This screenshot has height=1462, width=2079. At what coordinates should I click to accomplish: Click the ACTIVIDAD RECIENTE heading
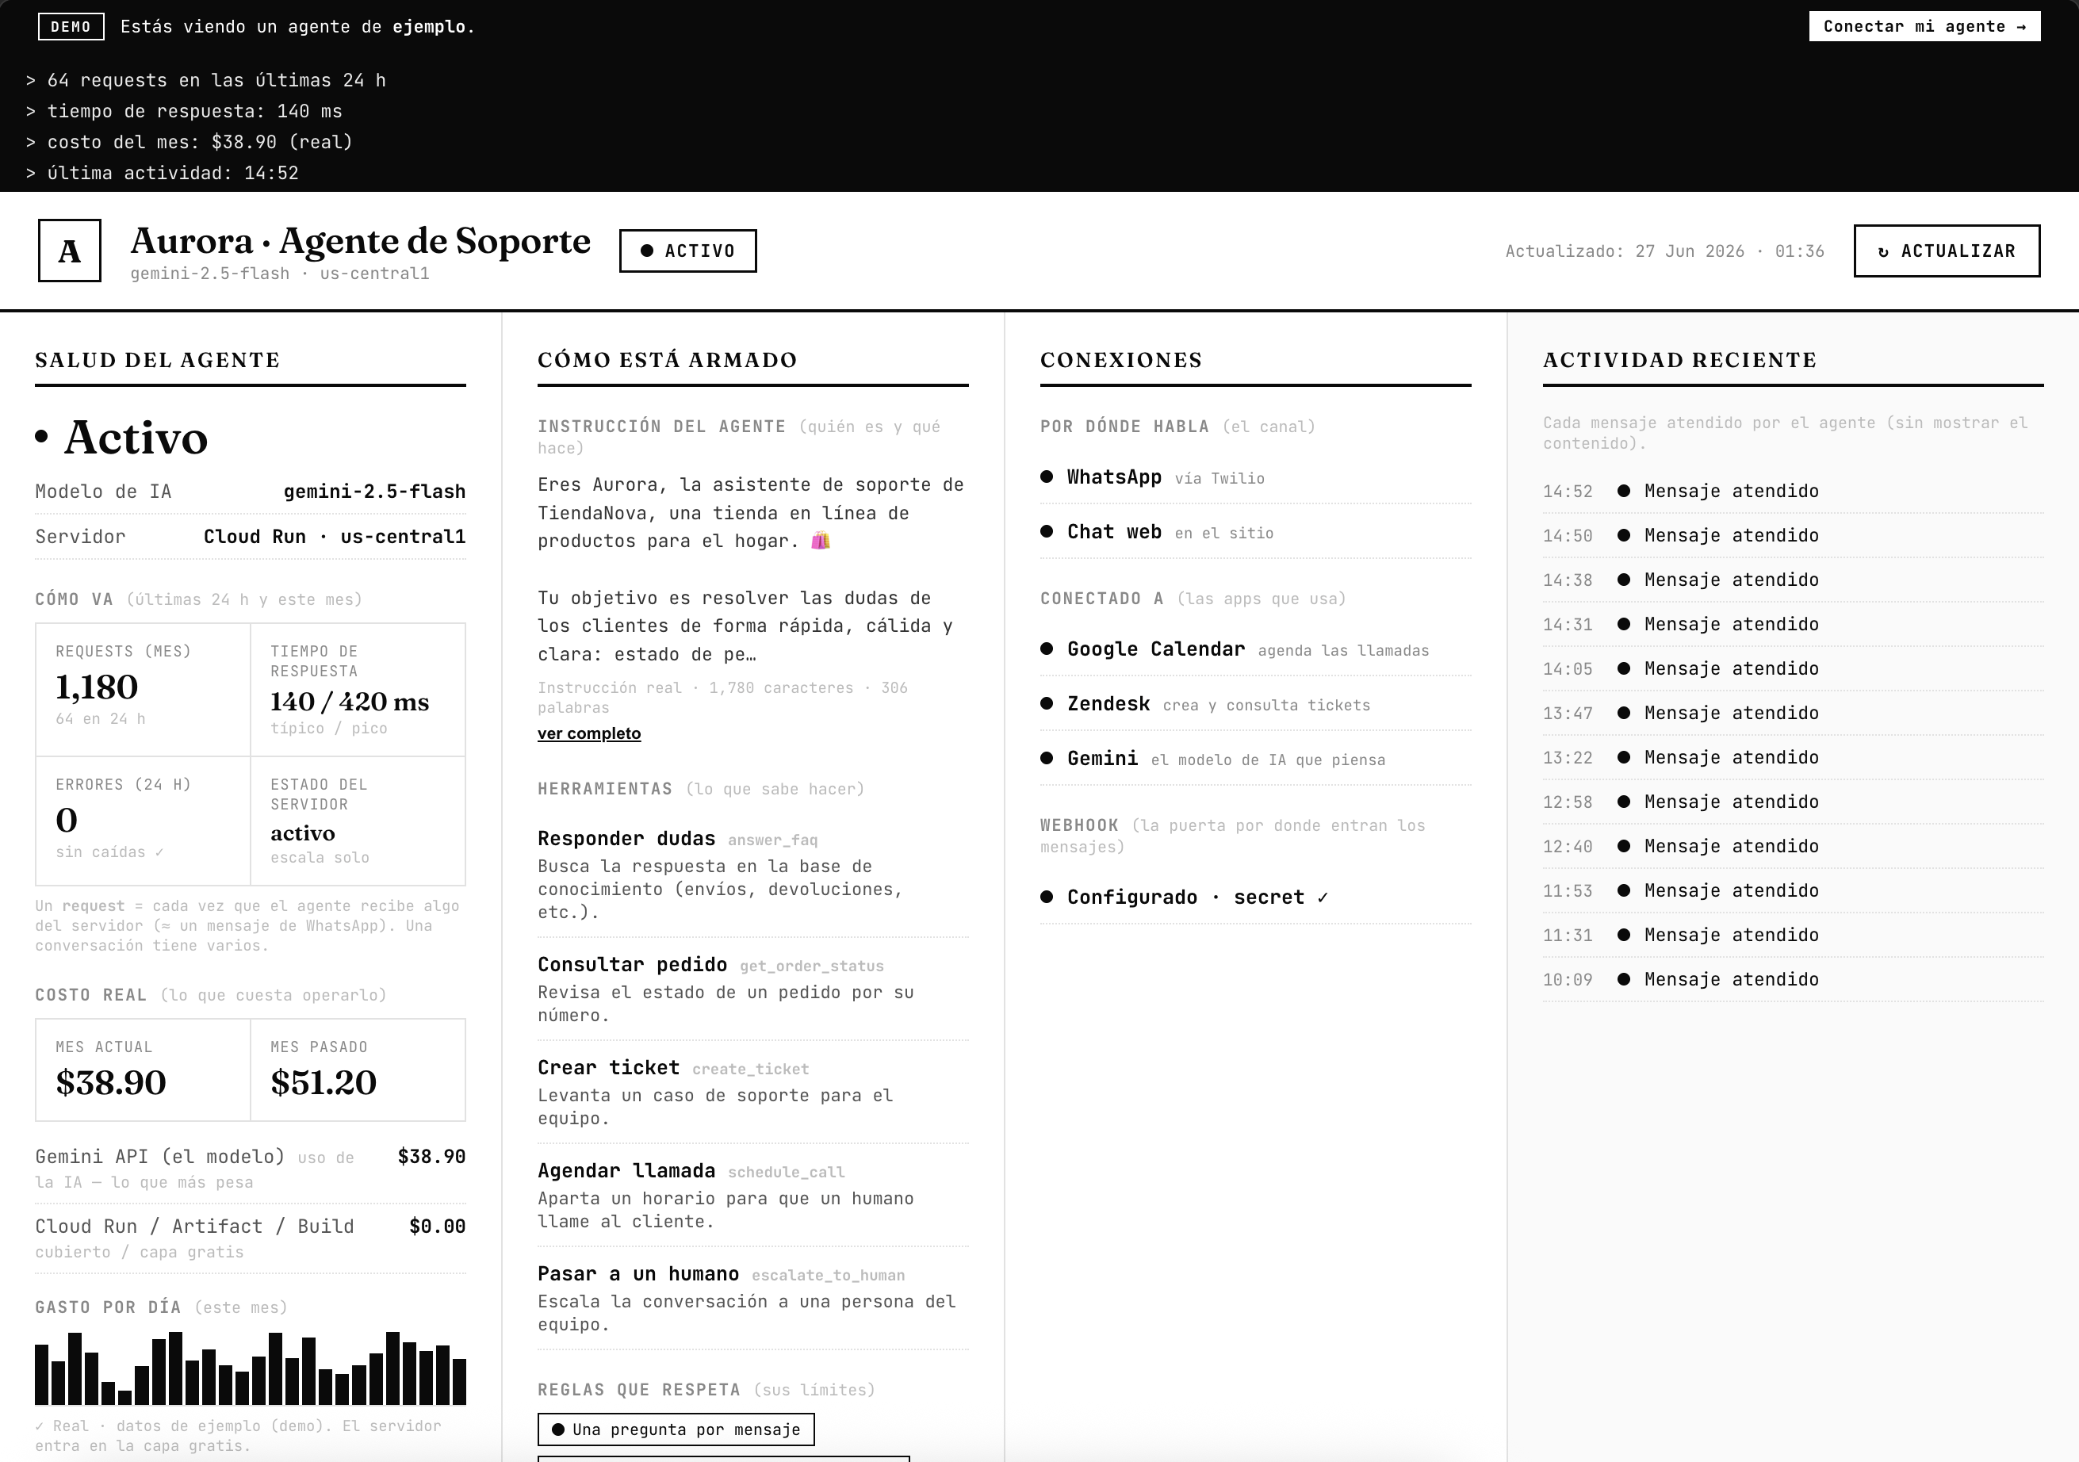(1679, 359)
